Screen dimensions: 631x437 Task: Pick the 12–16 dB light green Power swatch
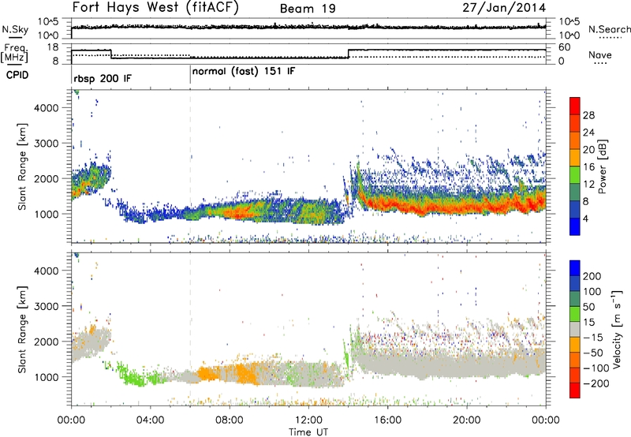click(575, 175)
